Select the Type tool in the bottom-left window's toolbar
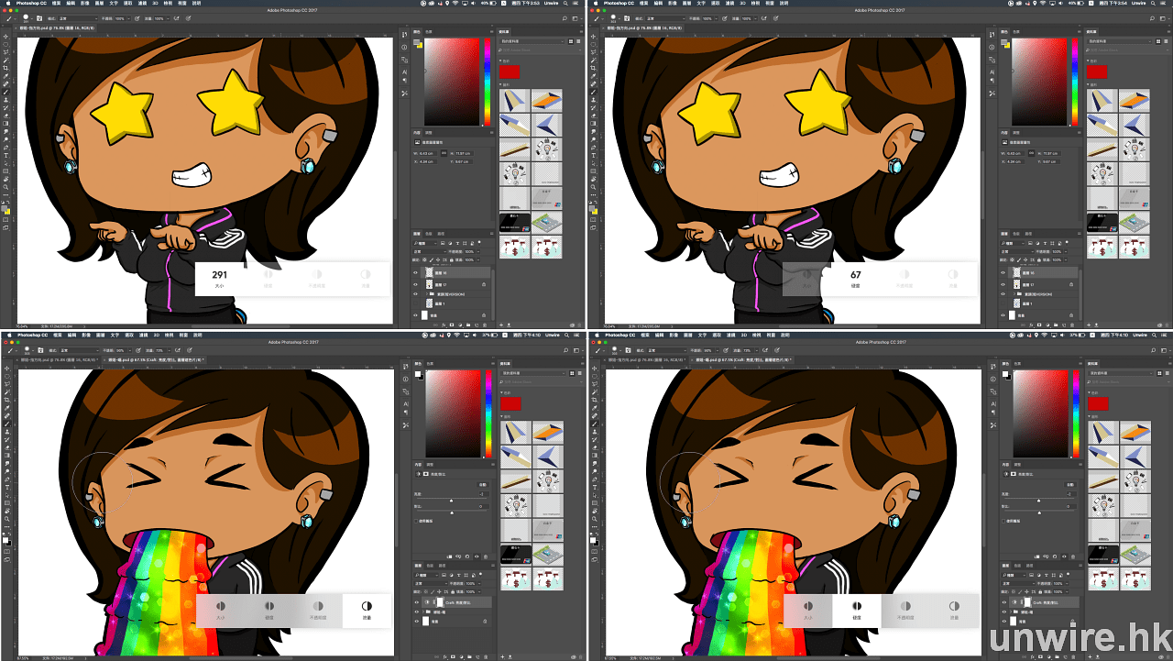 pos(6,487)
